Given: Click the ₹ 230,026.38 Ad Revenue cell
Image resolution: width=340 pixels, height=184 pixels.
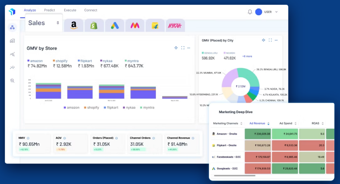Looking at the screenshot, I should click(x=258, y=134).
